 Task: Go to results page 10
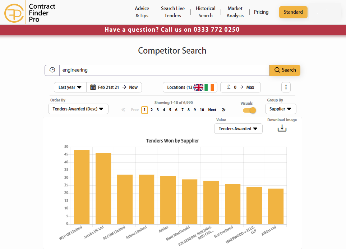tap(202, 110)
